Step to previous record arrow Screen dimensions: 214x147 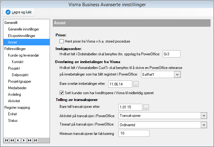click(18, 140)
